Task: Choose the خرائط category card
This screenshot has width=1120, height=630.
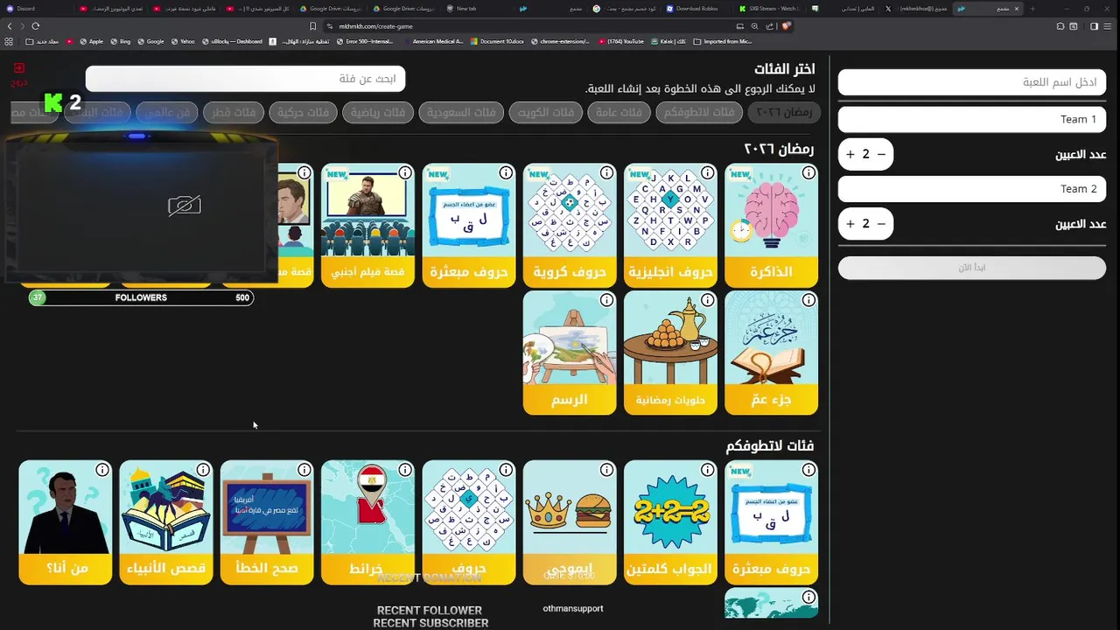Action: point(367,522)
